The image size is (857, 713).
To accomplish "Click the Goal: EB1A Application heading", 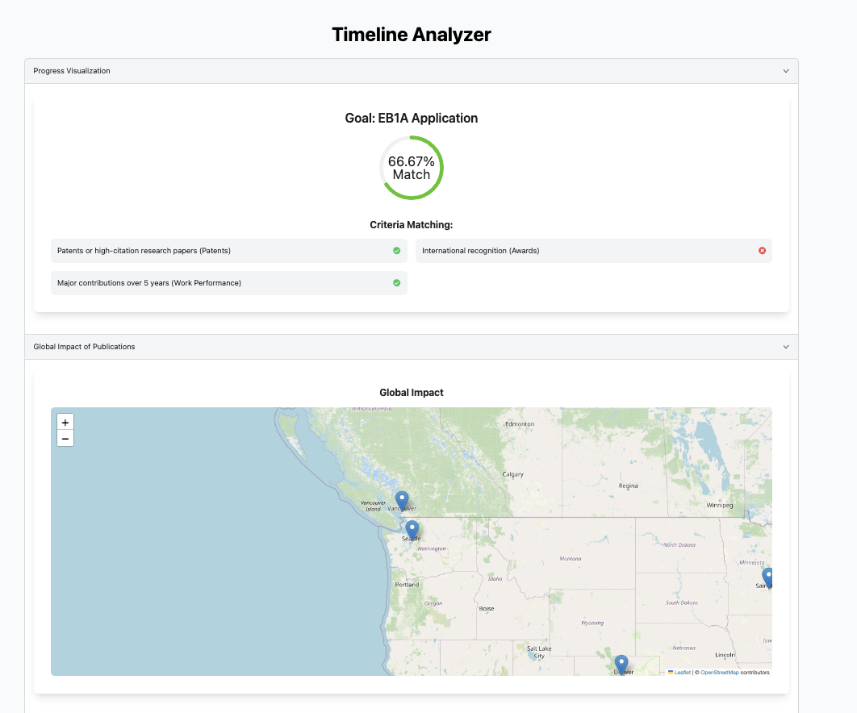I will coord(412,118).
